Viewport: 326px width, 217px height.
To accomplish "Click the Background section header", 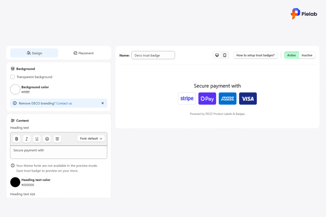I will coord(23,69).
